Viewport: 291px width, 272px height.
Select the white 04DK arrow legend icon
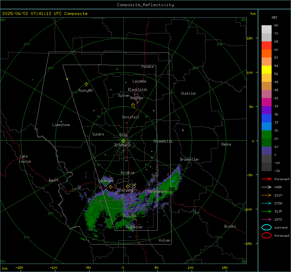point(266,187)
